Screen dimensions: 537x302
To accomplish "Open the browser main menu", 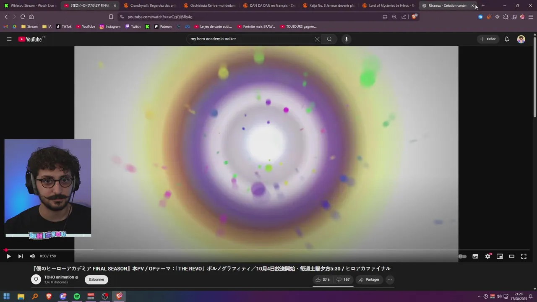I will tap(531, 17).
